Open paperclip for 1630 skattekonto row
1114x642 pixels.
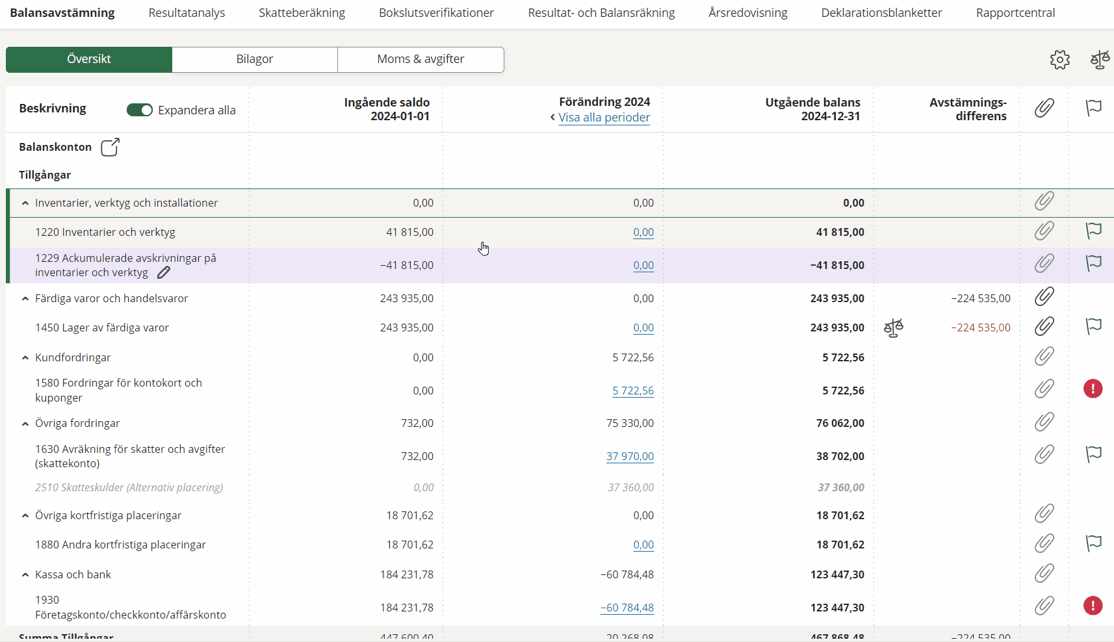(1044, 454)
